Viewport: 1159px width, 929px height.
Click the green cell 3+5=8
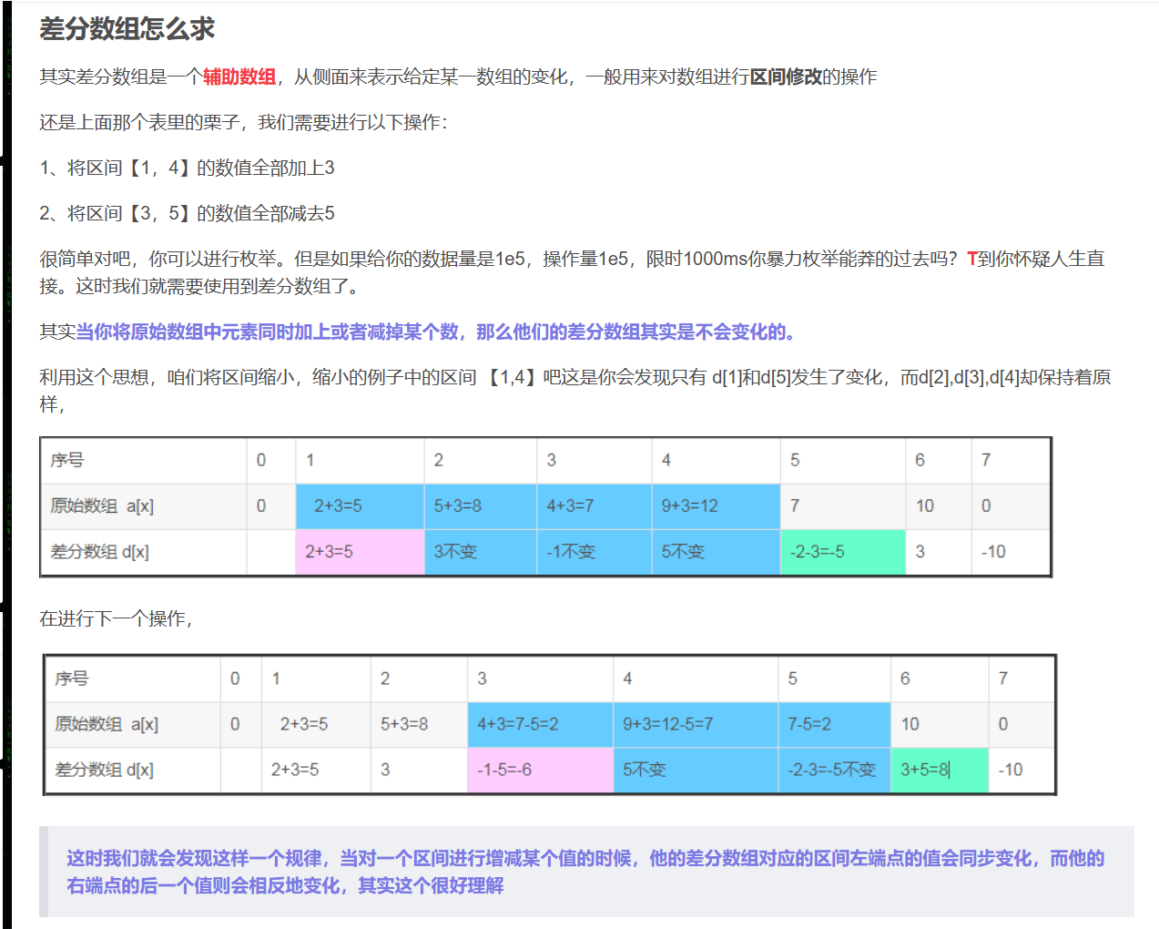[925, 771]
